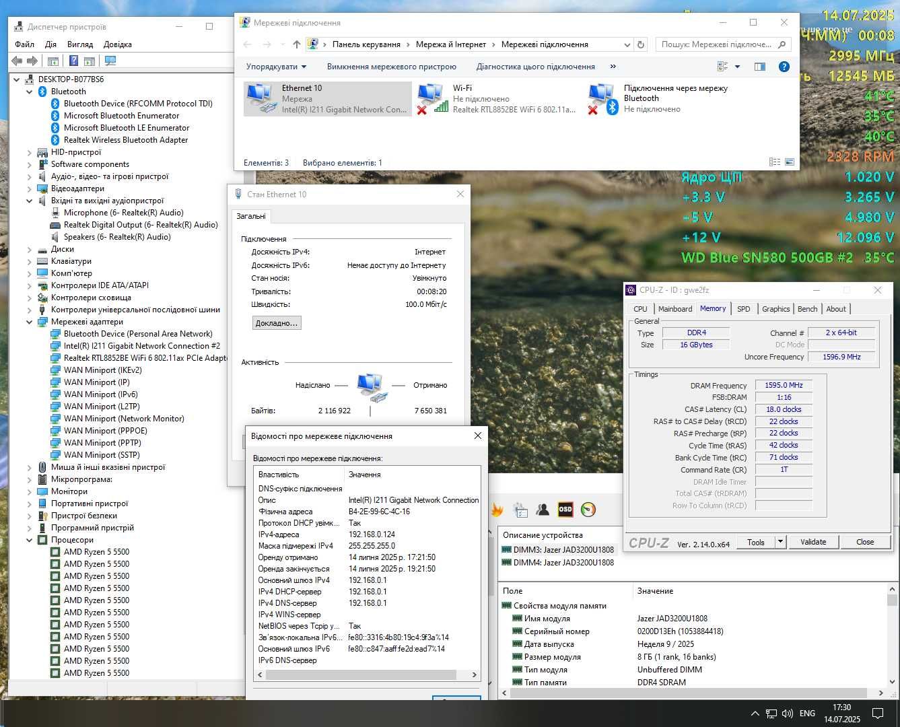Open the Упорядкувати dropdown
Viewport: 900px width, 727px height.
276,67
